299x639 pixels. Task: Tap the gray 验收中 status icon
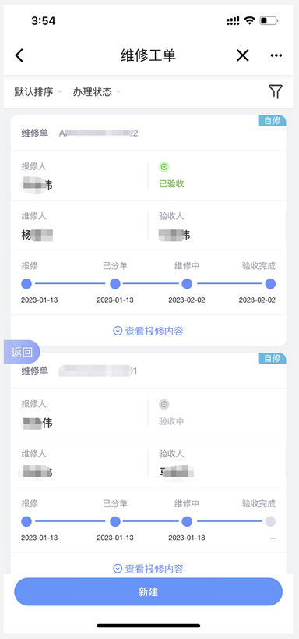coord(164,404)
